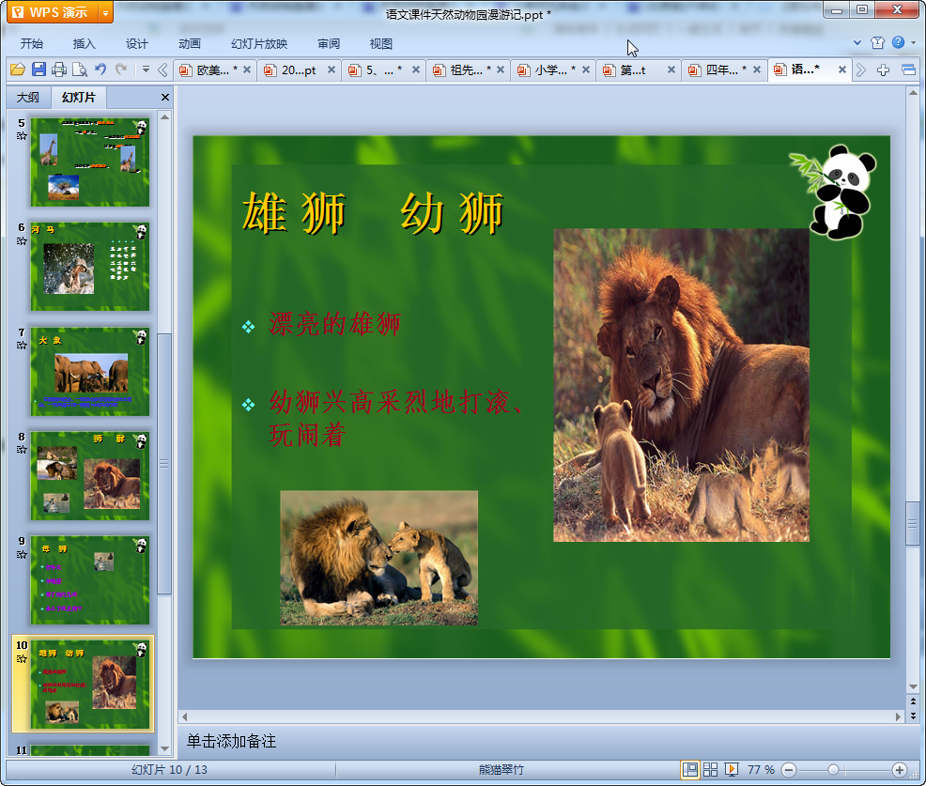The width and height of the screenshot is (926, 786).
Task: Click the zoom slider handle
Action: coord(833,769)
